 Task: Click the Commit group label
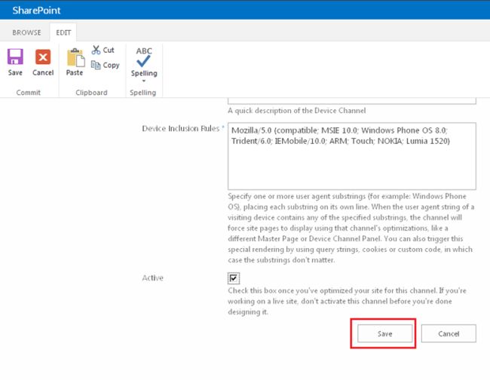pos(29,93)
